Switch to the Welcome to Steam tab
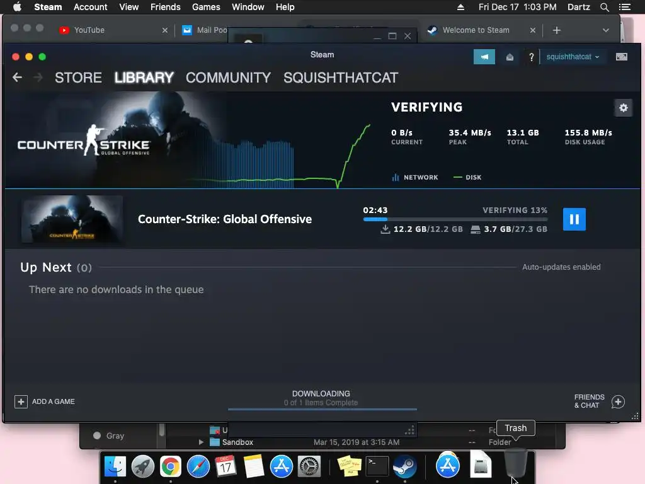This screenshot has width=645, height=484. (476, 30)
